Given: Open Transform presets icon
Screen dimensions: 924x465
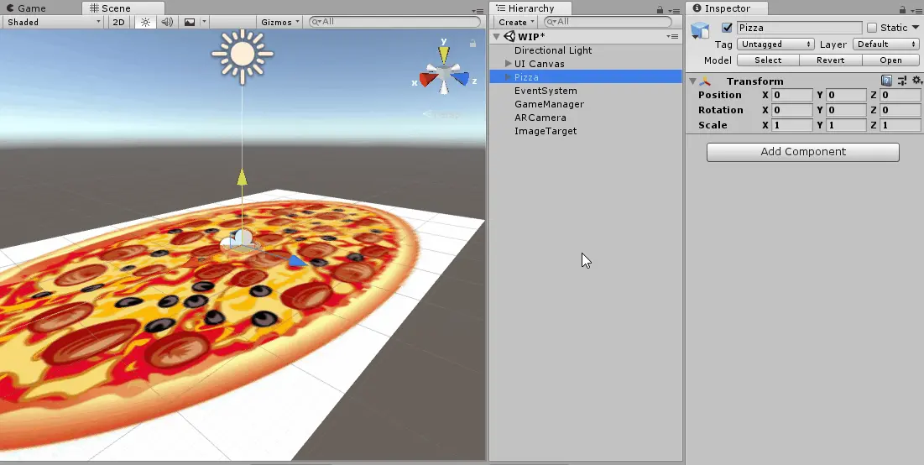Looking at the screenshot, I should click(x=901, y=81).
